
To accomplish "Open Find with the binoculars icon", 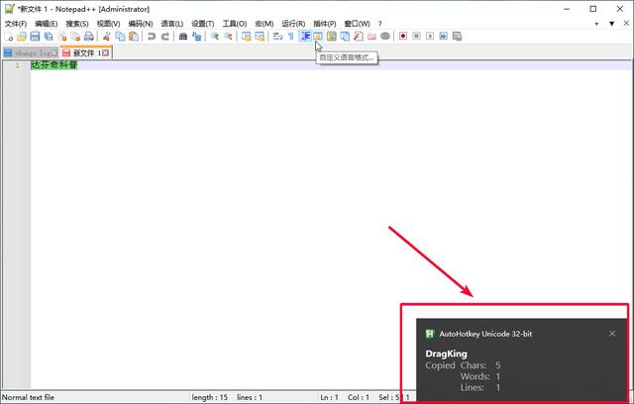I will [183, 37].
